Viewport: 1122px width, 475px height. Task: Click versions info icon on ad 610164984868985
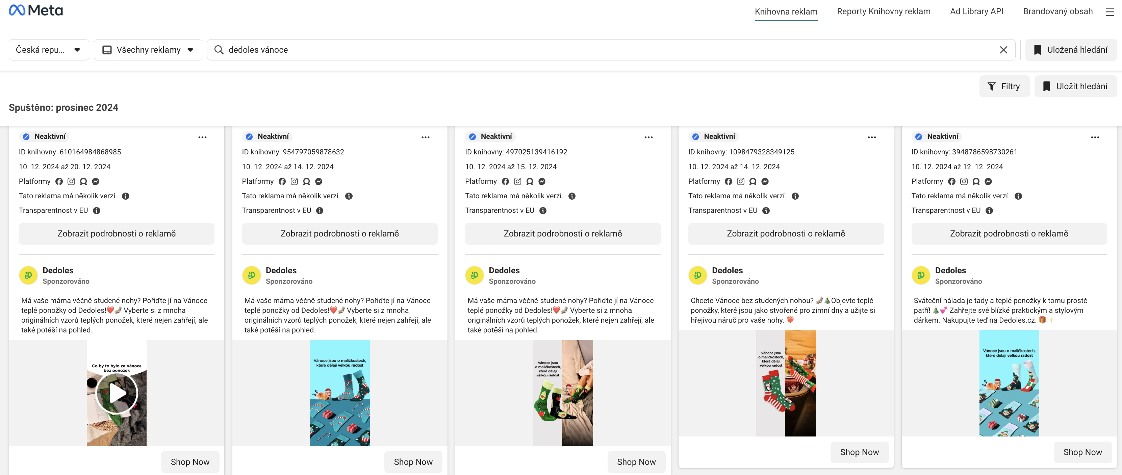point(126,196)
